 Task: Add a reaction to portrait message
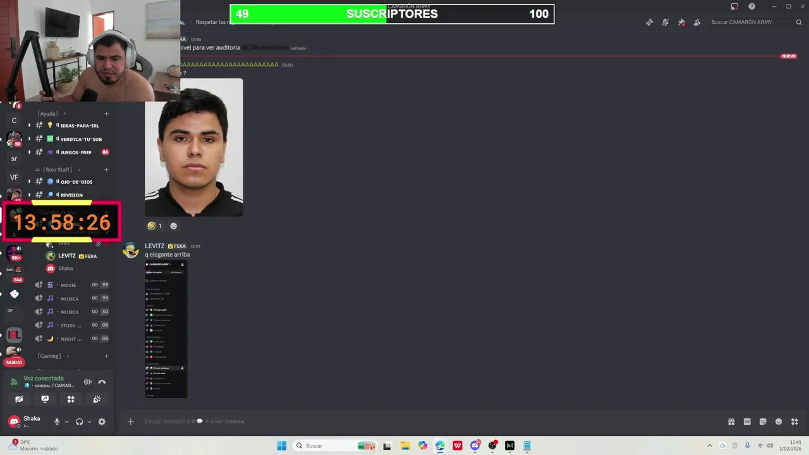(174, 226)
